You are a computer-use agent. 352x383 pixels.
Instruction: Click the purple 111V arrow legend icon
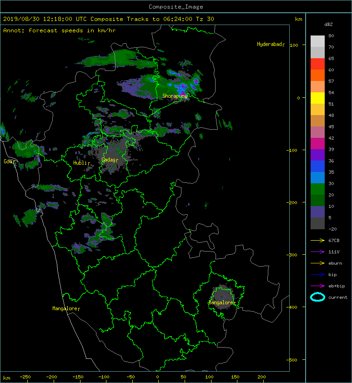pyautogui.click(x=317, y=252)
